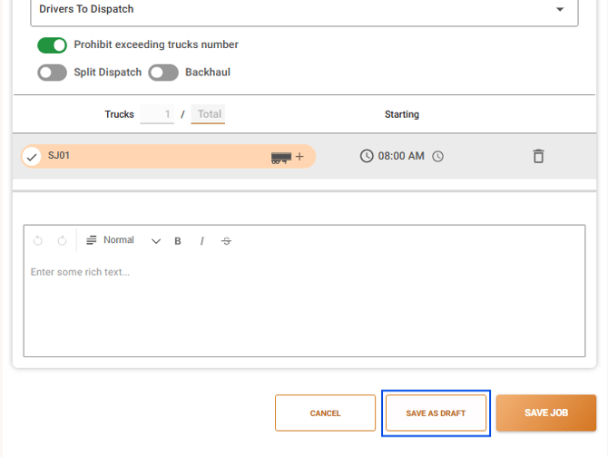Turn on the Backhaul switch

(163, 73)
